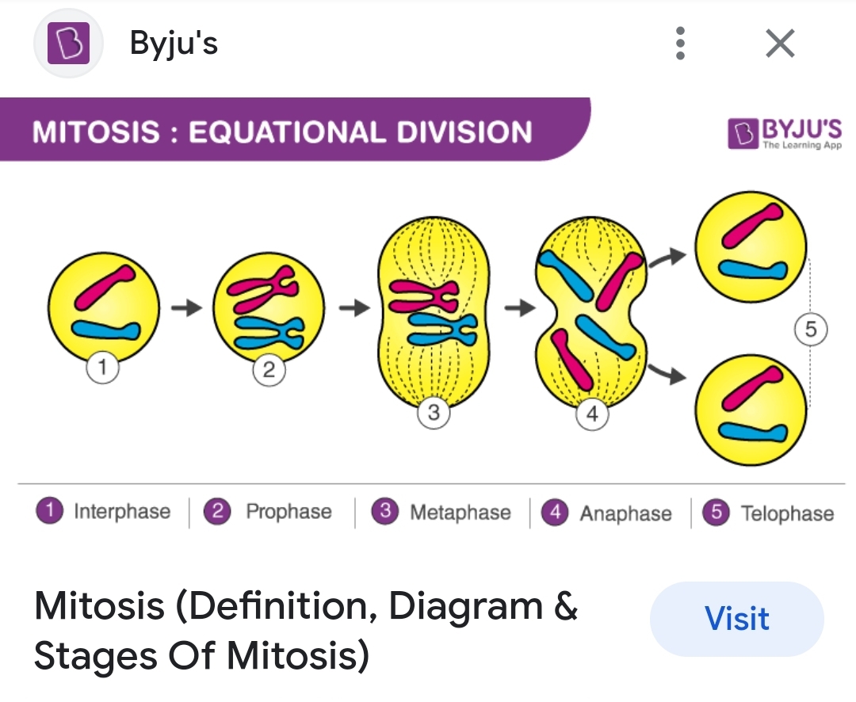Viewport: 856px width, 702px height.
Task: Click the BYJU'S Learning App logo
Action: 785,133
